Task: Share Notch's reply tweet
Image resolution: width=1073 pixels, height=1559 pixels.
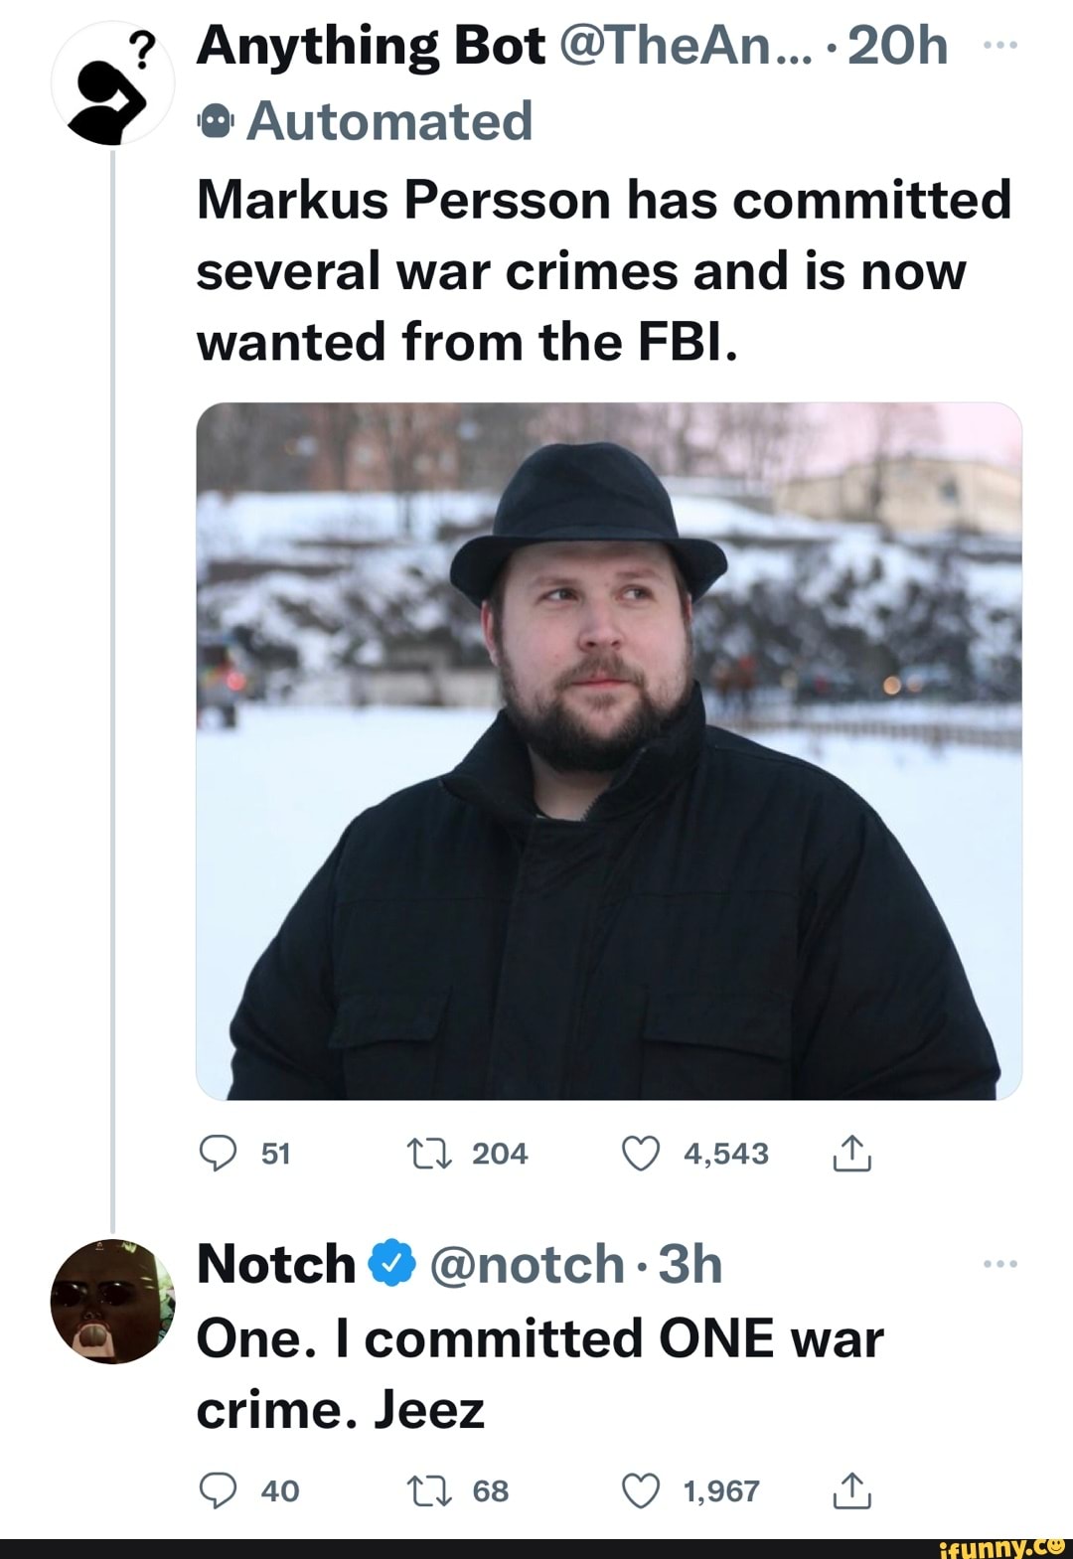Action: click(x=851, y=1490)
